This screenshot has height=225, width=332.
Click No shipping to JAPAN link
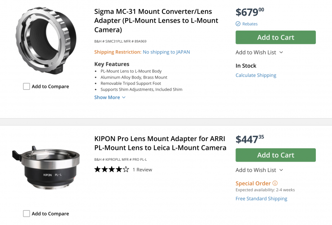point(166,52)
